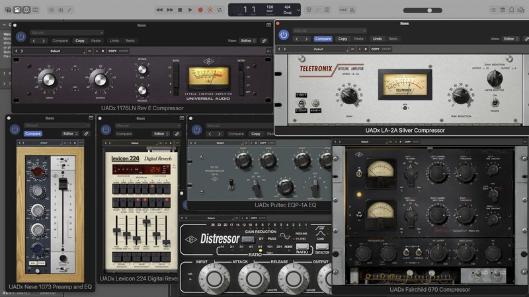The height and width of the screenshot is (297, 529).
Task: Click Compare in the LA-2A window
Action: (323, 39)
